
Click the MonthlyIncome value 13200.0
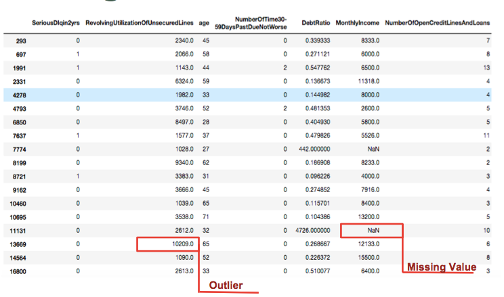369,216
